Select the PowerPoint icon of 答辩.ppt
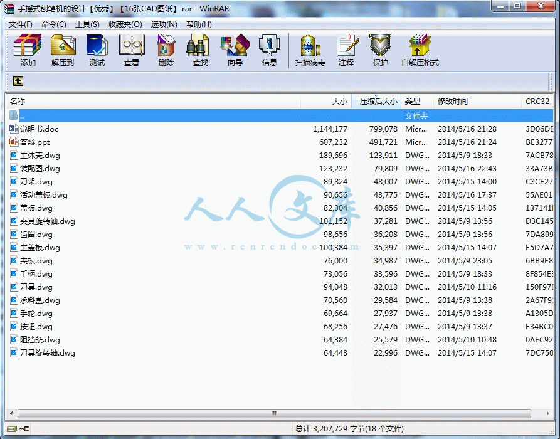Image resolution: width=560 pixels, height=439 pixels. [14, 142]
